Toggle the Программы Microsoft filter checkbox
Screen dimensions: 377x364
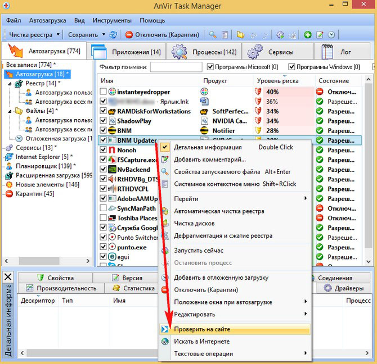coord(211,67)
